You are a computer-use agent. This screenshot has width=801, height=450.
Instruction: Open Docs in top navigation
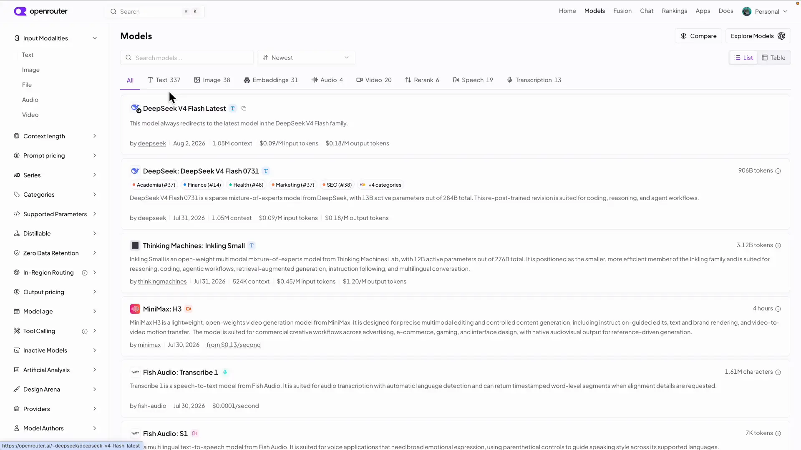tap(726, 11)
